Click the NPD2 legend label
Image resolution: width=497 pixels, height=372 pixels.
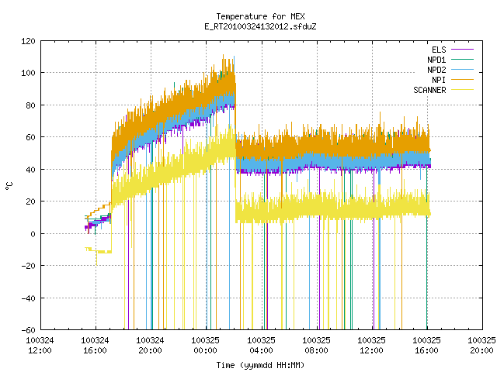[436, 70]
